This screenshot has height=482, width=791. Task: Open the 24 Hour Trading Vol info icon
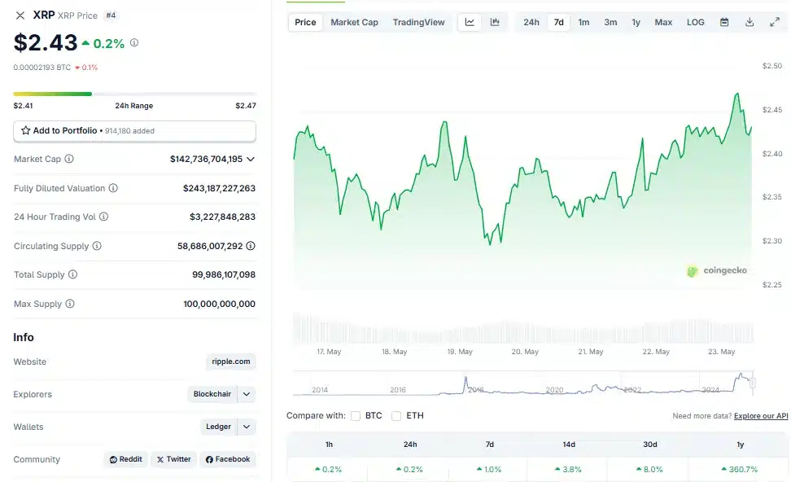103,217
